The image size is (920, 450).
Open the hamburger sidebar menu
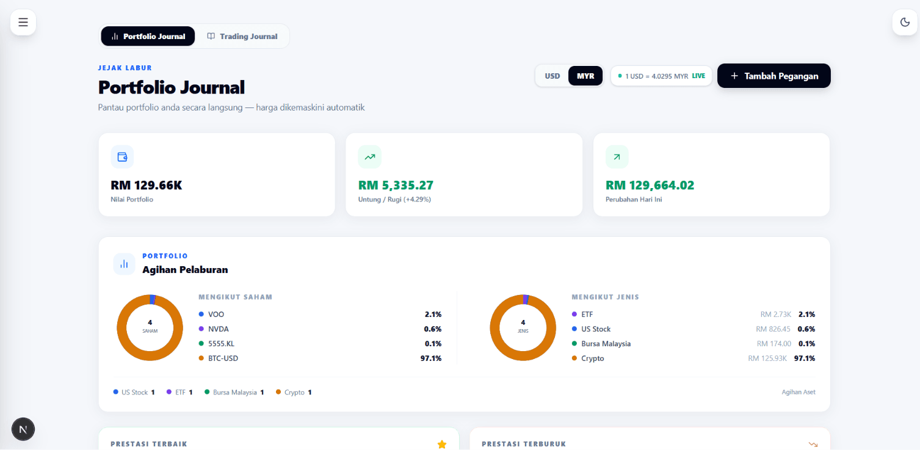(x=23, y=23)
